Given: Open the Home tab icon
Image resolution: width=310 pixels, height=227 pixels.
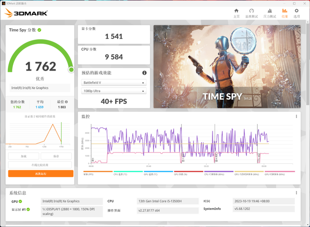Looking at the screenshot, I should coord(236,11).
